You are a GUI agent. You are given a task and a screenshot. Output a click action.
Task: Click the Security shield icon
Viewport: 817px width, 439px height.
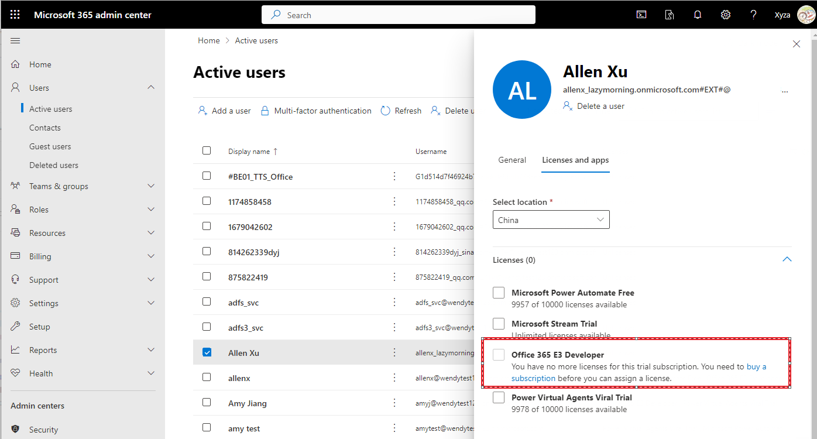click(16, 430)
